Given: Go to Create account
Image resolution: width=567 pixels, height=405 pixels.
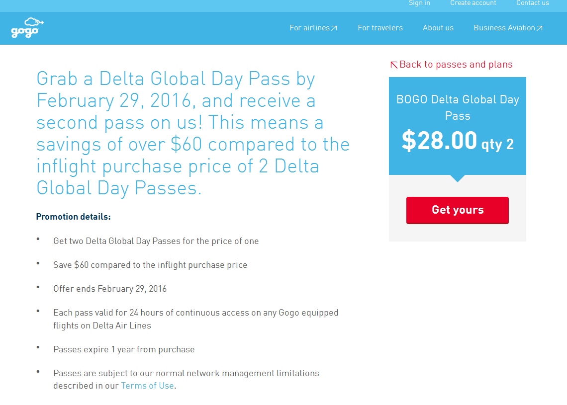Looking at the screenshot, I should pyautogui.click(x=473, y=3).
